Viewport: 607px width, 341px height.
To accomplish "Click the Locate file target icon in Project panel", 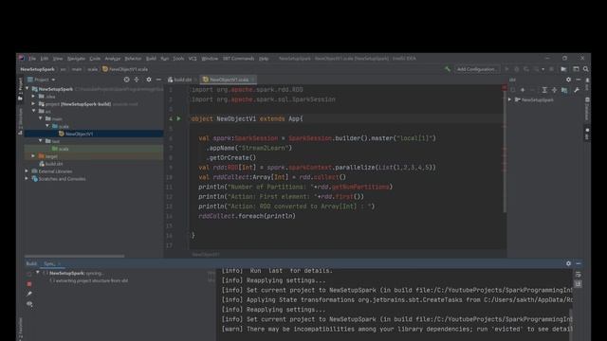I will click(126, 80).
